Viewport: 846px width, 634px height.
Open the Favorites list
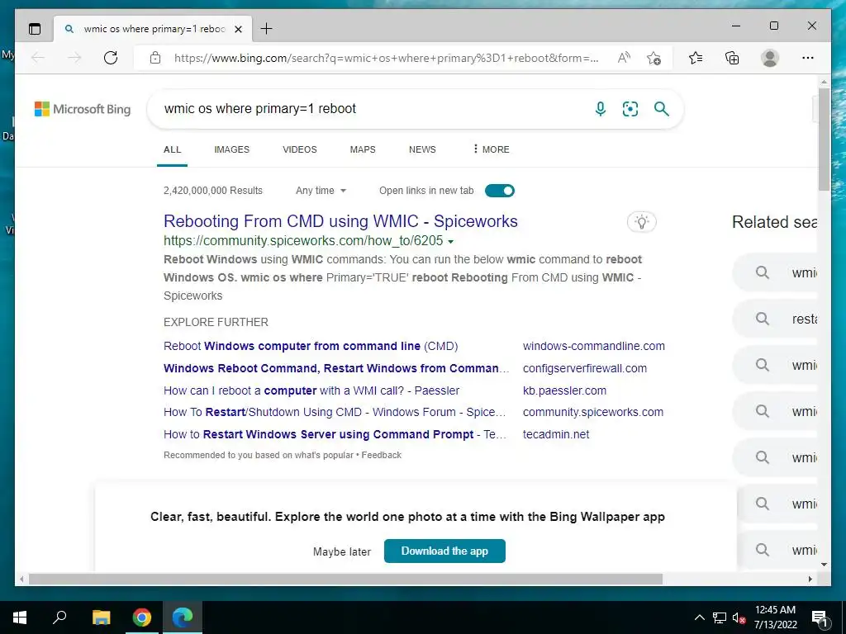tap(696, 58)
